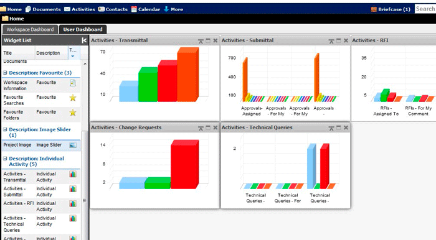The image size is (436, 240).
Task: Click Activities - Transmittal chart icon in list
Action: (x=73, y=174)
